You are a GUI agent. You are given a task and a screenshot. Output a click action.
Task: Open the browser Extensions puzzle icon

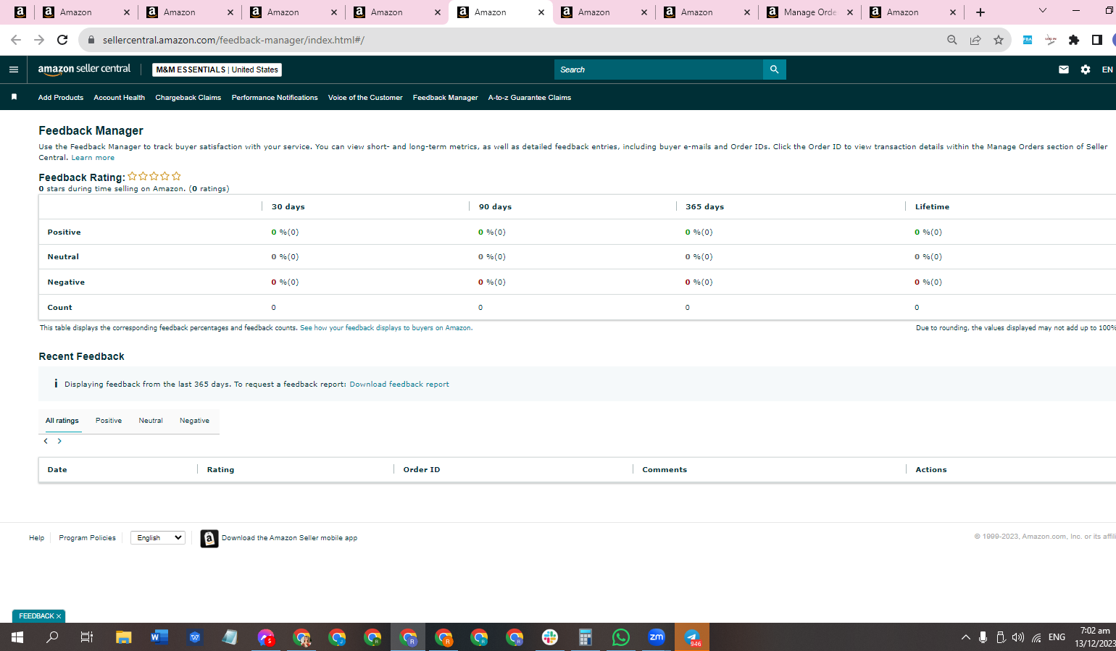point(1074,40)
